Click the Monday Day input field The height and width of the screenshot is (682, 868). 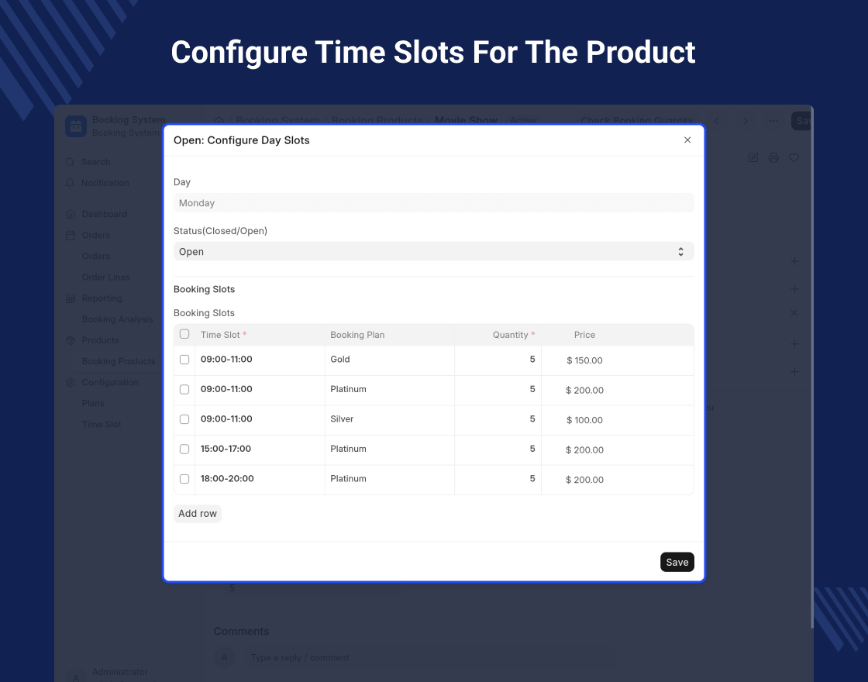pyautogui.click(x=433, y=202)
